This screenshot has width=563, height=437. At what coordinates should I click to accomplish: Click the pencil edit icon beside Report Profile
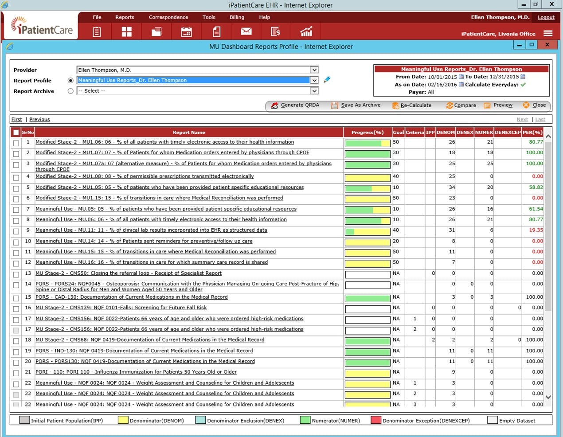pyautogui.click(x=327, y=80)
